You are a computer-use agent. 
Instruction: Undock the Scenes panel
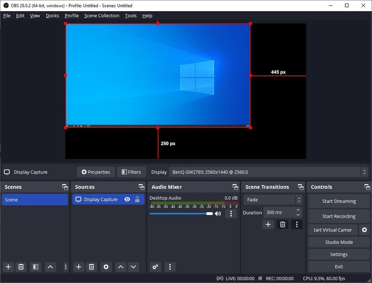(x=65, y=187)
